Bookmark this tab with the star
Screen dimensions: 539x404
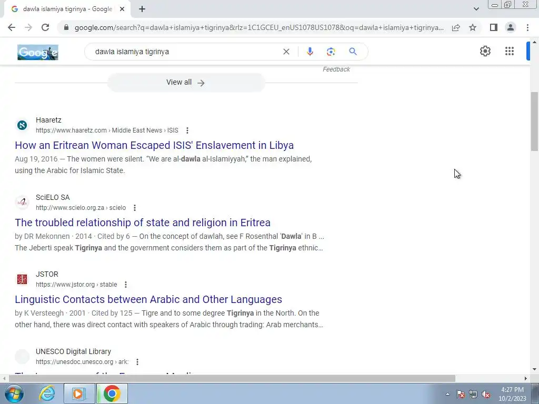click(473, 27)
